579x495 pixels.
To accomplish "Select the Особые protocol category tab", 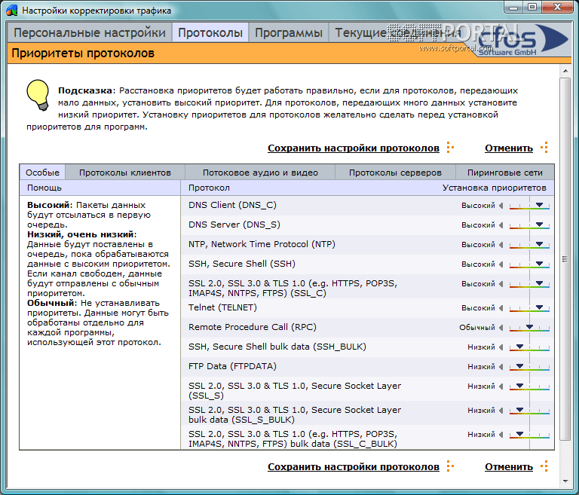I will pyautogui.click(x=42, y=173).
